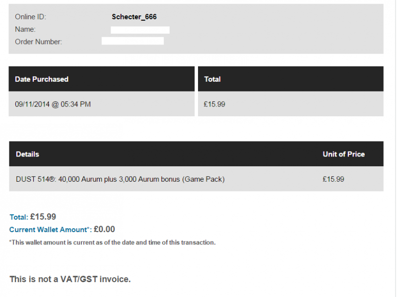397x297 pixels.
Task: Click the wallet amount footnote text
Action: 113,243
